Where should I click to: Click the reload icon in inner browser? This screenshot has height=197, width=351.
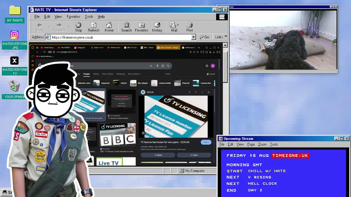point(44,52)
